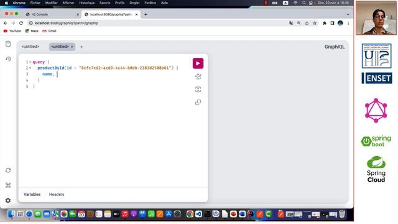
Task: Re-fetch the GraphQL schema icon
Action: click(x=8, y=170)
